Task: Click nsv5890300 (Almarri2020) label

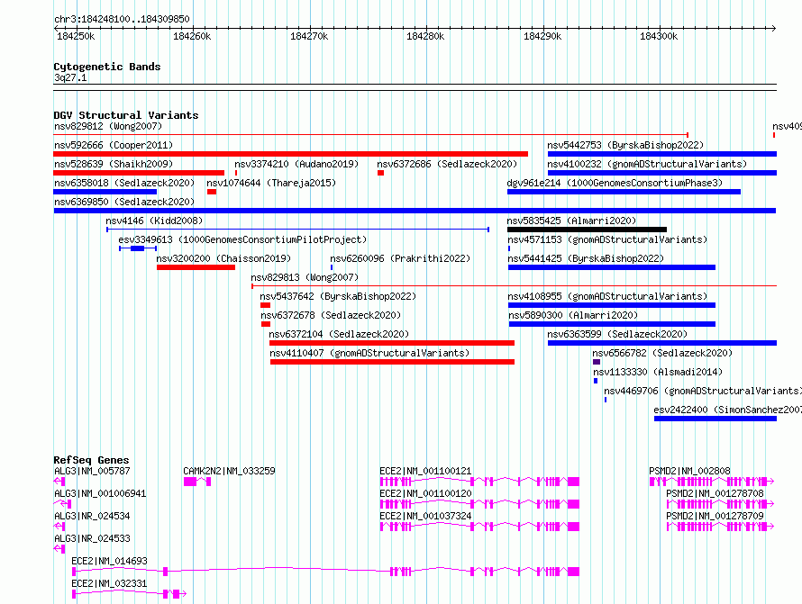Action: 573,315
